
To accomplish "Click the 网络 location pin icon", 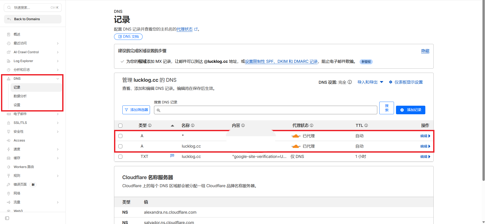I will coord(9,193).
